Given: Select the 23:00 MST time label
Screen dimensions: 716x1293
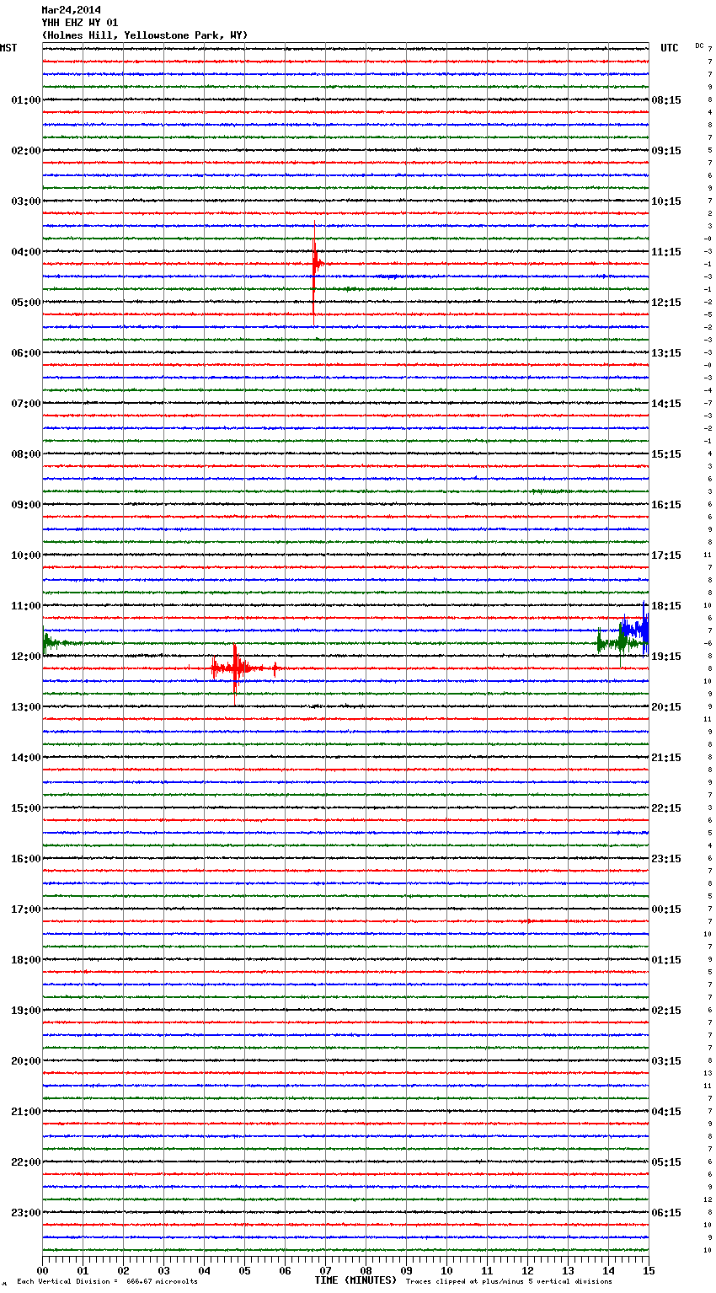Looking at the screenshot, I should [25, 1213].
